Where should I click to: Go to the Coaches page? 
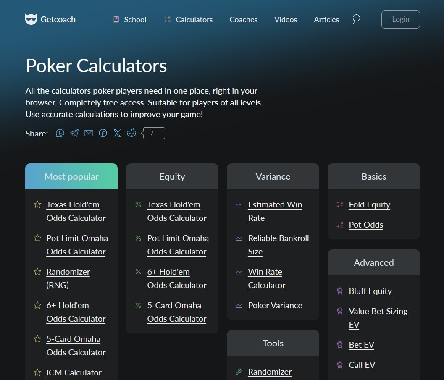click(x=244, y=19)
